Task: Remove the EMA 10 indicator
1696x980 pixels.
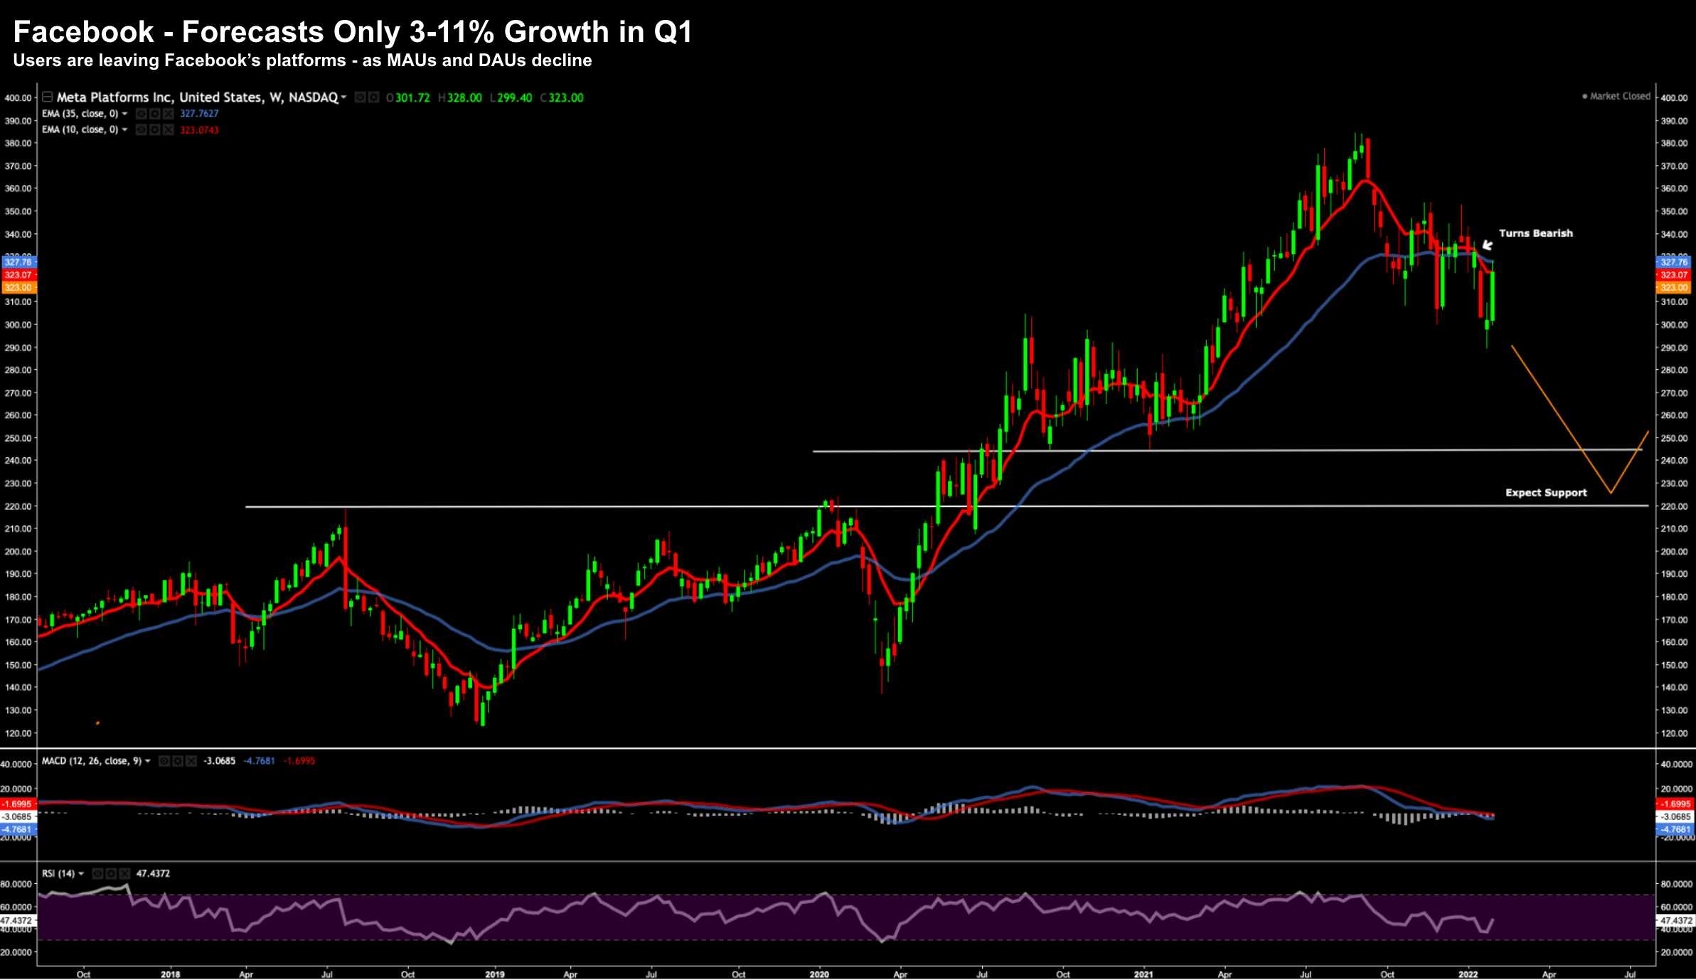Action: [x=168, y=129]
